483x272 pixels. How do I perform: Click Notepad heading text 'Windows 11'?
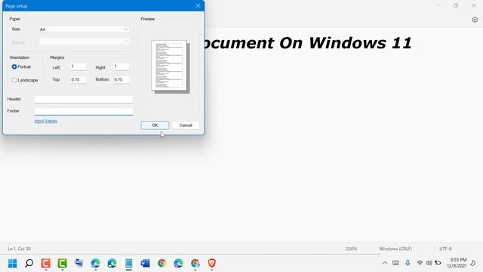pyautogui.click(x=360, y=43)
